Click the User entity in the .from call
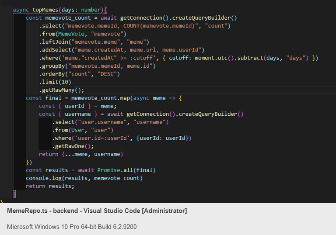 tap(78, 130)
